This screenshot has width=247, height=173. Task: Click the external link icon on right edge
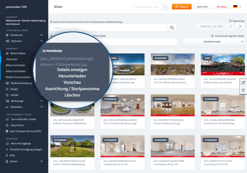pyautogui.click(x=243, y=83)
